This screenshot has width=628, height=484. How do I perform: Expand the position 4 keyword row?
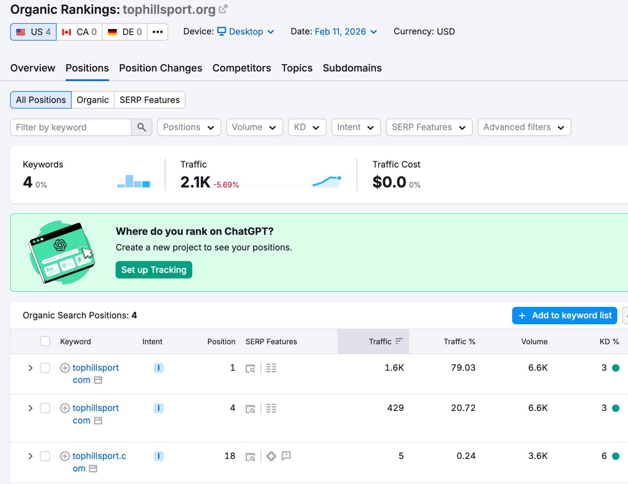30,408
